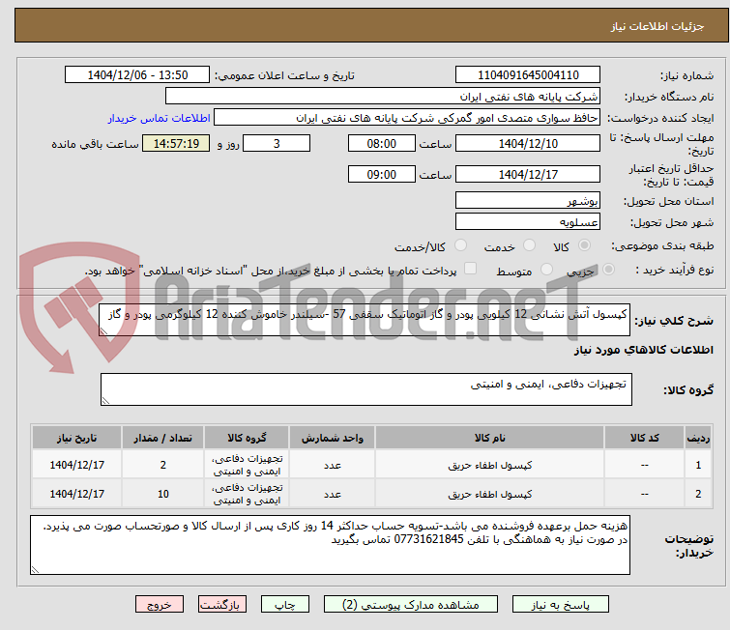Image resolution: width=730 pixels, height=630 pixels.
Task: Click need date in row 1
Action: pyautogui.click(x=76, y=465)
